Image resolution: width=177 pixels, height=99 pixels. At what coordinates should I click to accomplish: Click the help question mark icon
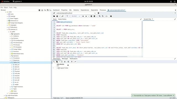tap(111, 16)
